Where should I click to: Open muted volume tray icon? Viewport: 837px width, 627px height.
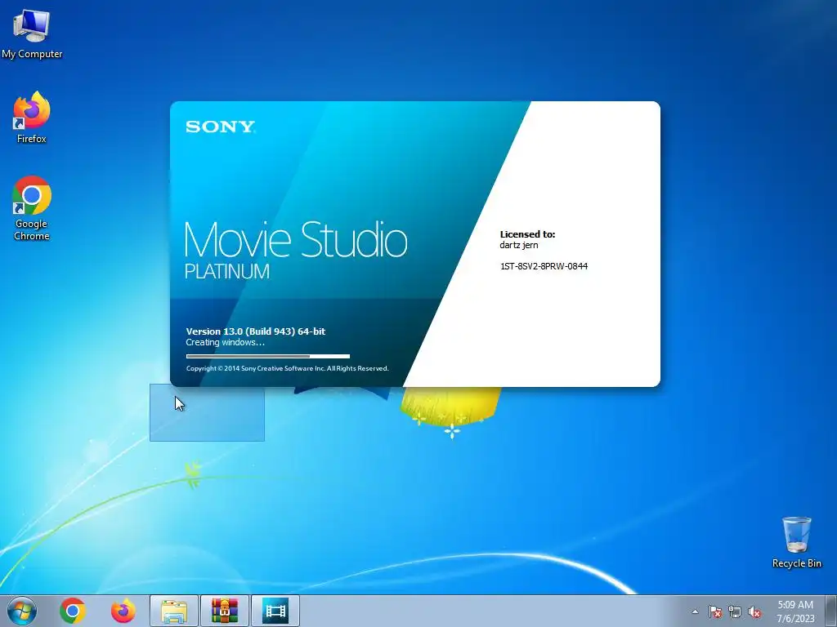point(754,611)
